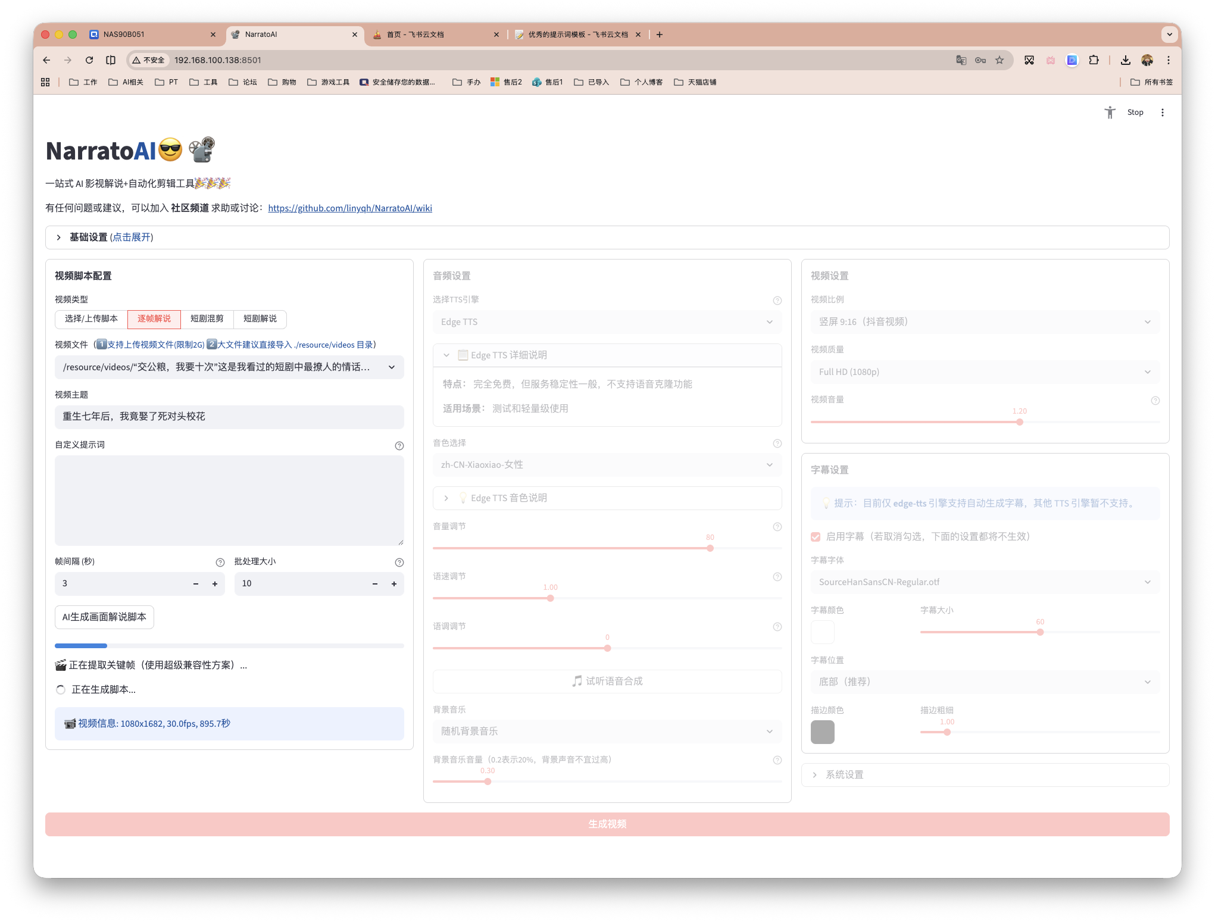Open browser downloads icon

pyautogui.click(x=1125, y=60)
